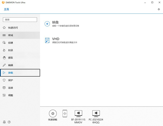Go to the 连接 (Connect) section
Screen dimensions: 163x126
11,88
